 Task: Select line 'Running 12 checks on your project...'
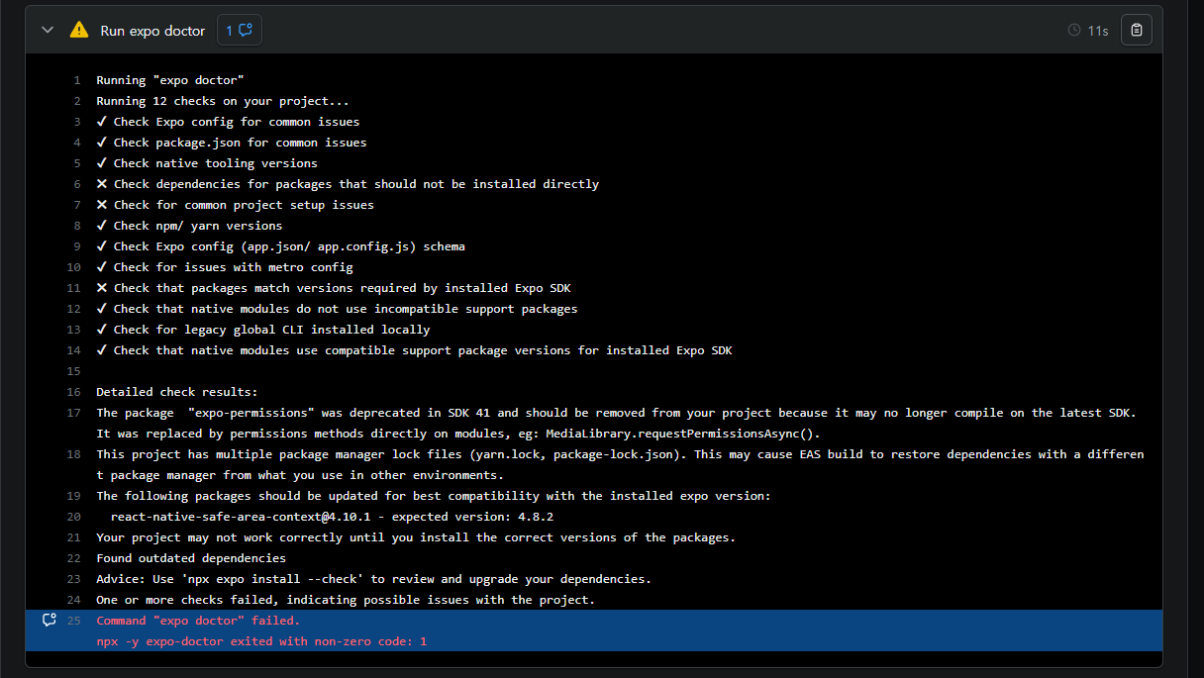223,101
